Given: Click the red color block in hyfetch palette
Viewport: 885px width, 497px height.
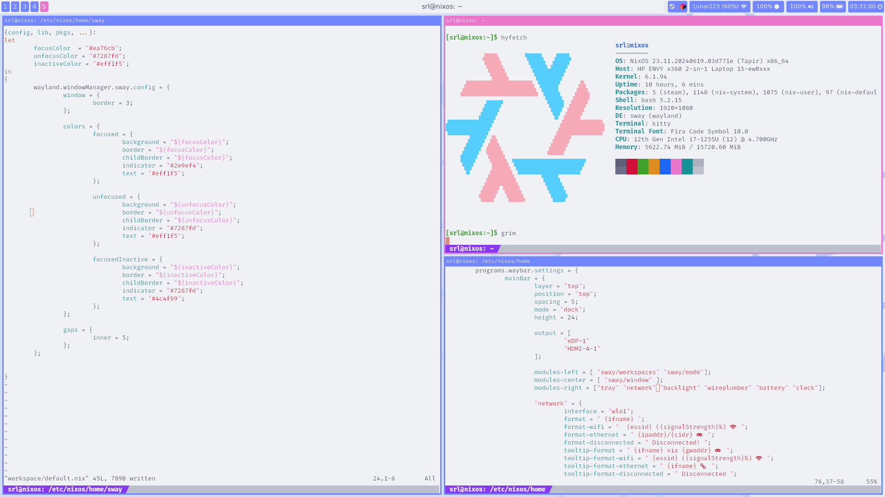Looking at the screenshot, I should (632, 167).
